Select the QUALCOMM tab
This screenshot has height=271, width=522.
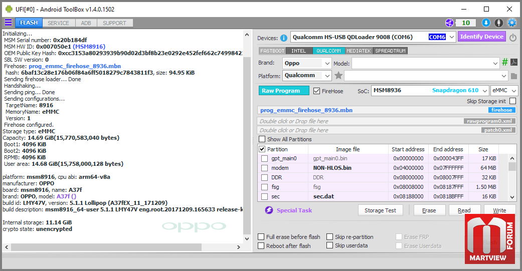[x=328, y=51]
